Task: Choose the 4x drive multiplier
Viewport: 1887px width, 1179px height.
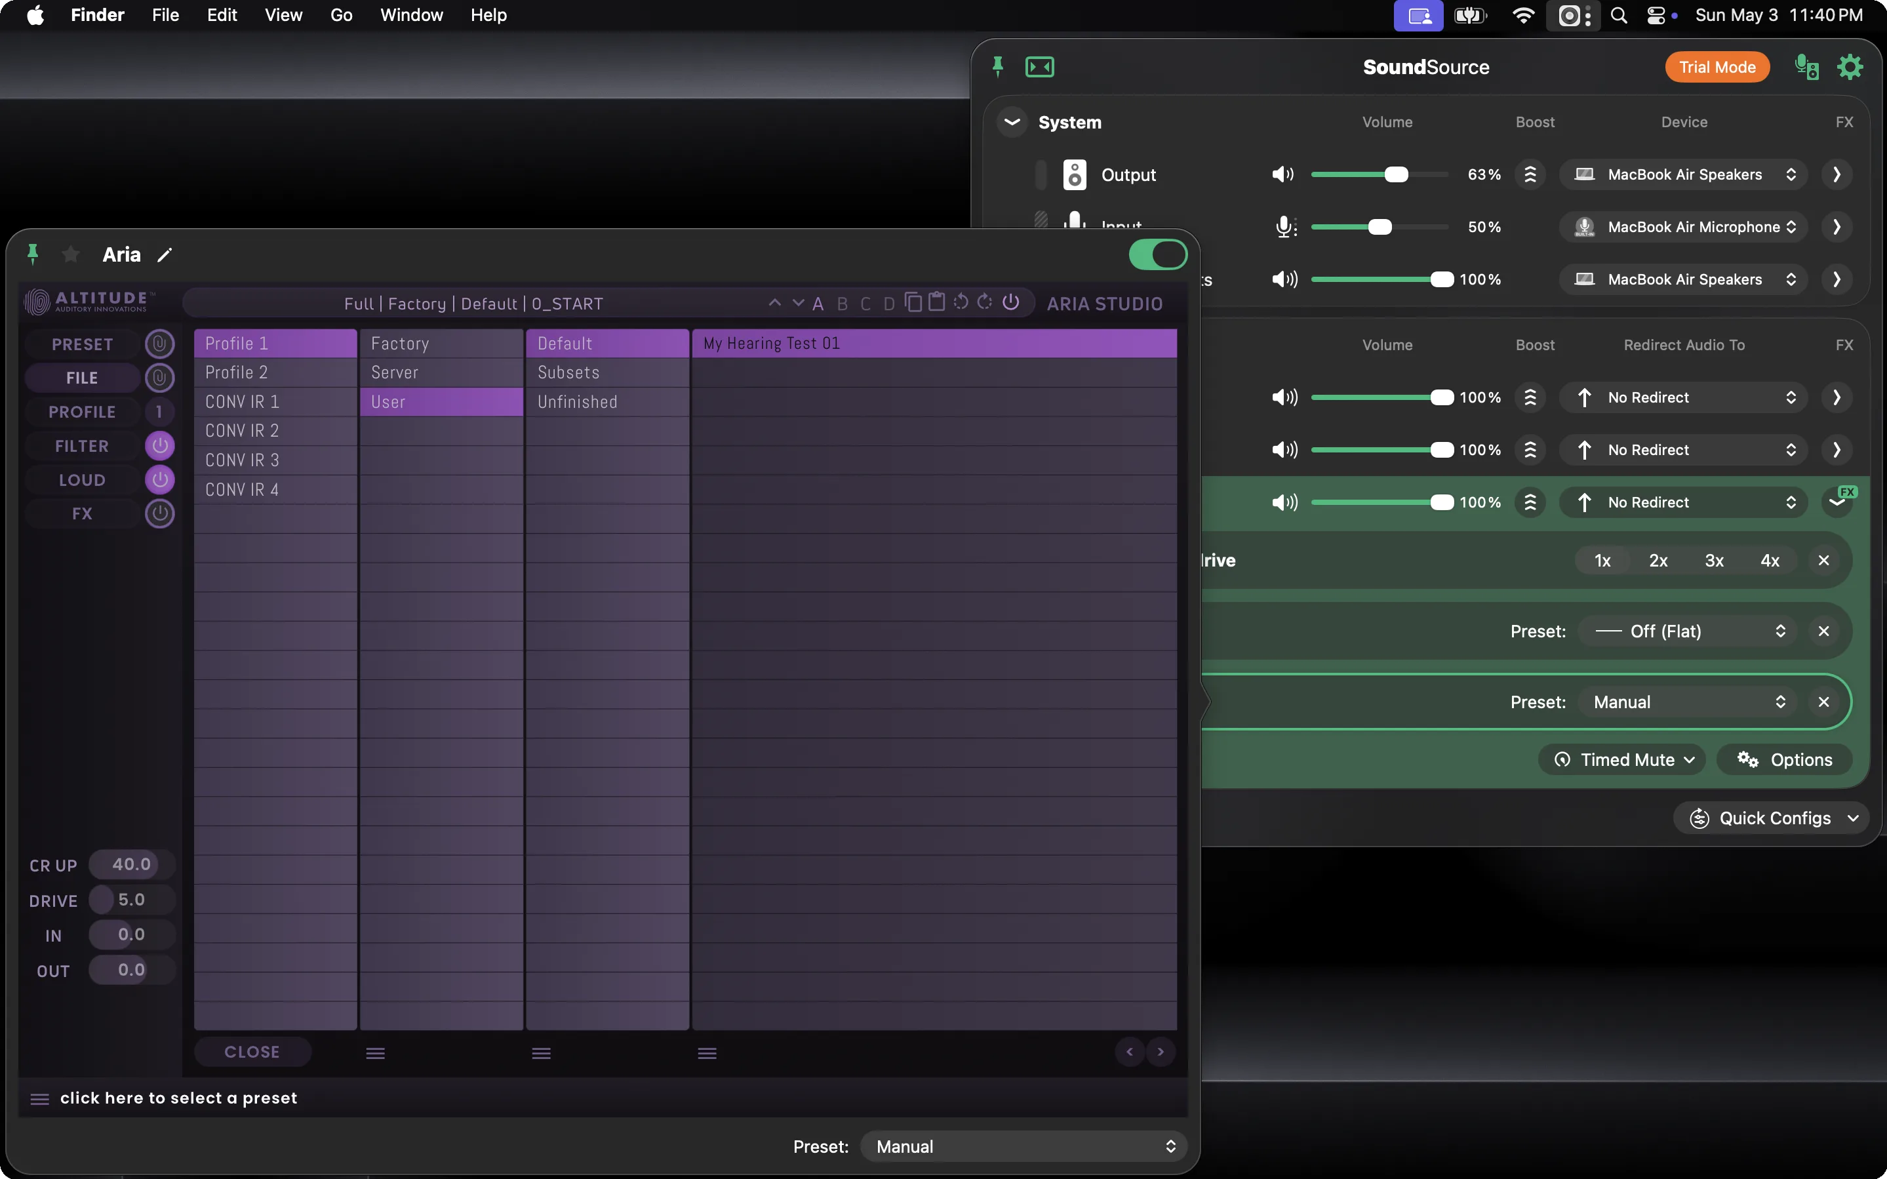Action: (x=1770, y=561)
